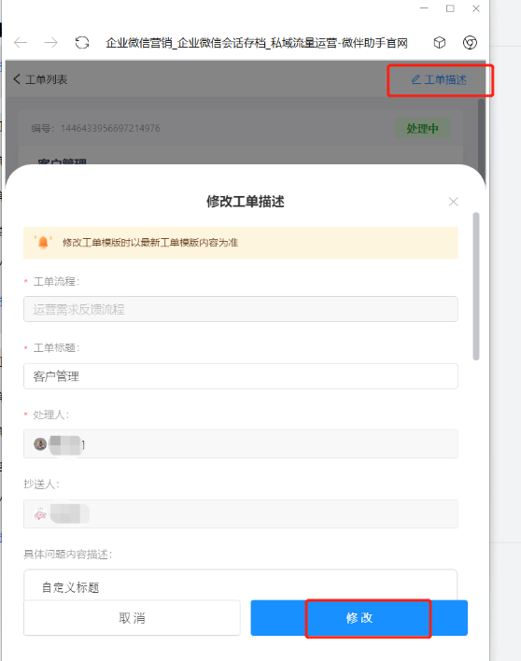521x661 pixels.
Task: Reload the page with refresh icon
Action: pyautogui.click(x=82, y=42)
